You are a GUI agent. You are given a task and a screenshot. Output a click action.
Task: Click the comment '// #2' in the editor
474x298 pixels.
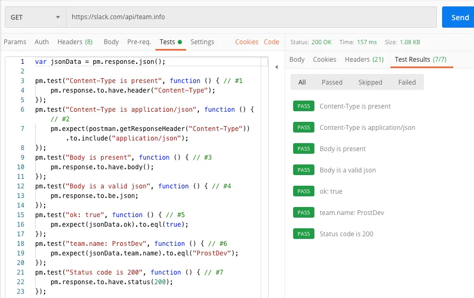[60, 119]
